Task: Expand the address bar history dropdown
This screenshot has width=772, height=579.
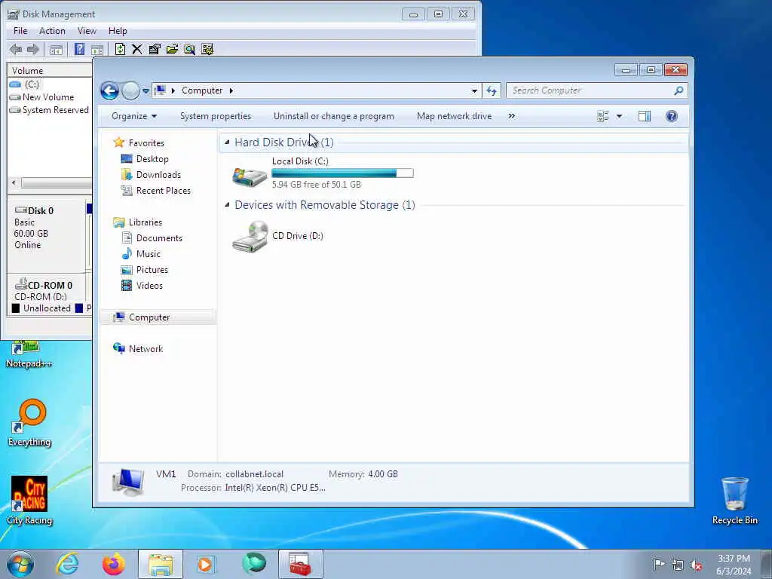Action: [474, 90]
